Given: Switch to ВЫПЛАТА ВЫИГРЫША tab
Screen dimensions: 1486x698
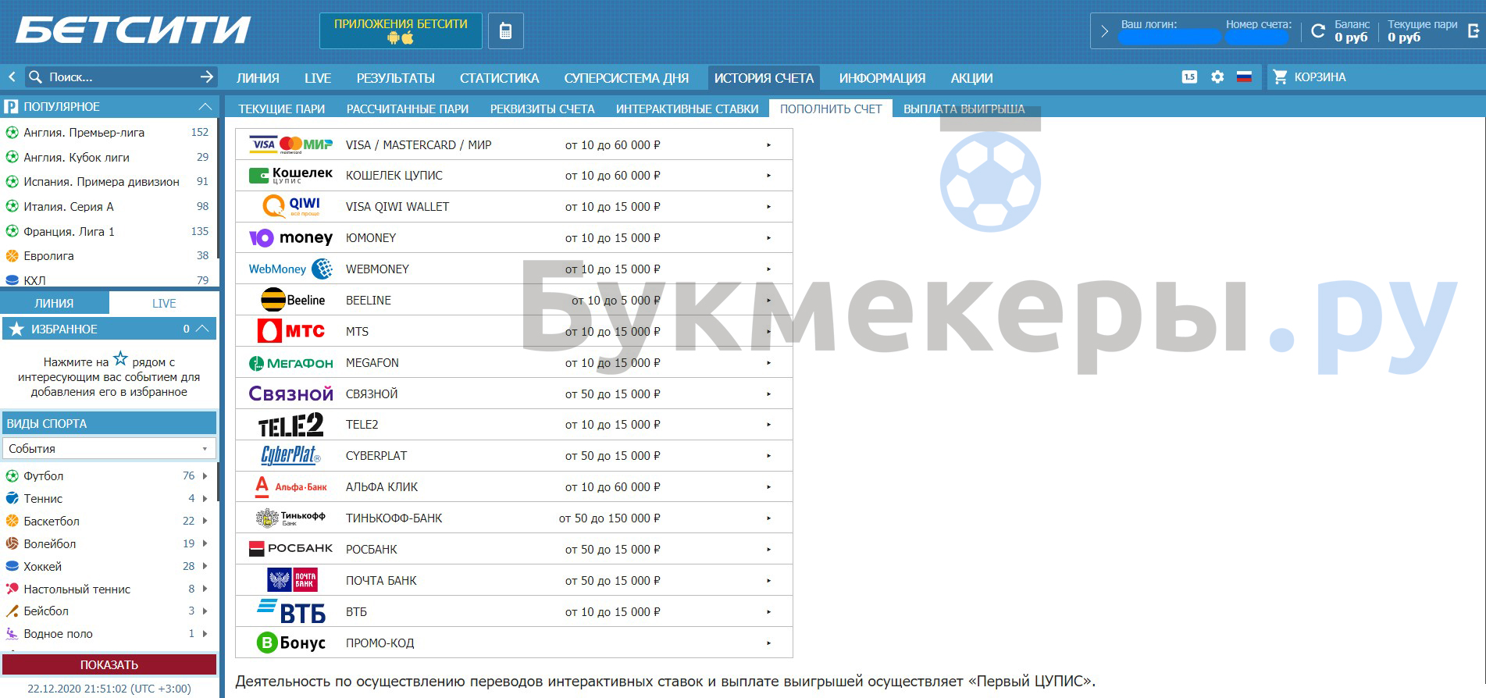Looking at the screenshot, I should pos(964,109).
